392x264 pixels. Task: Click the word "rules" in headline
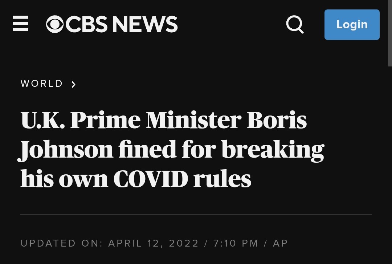pyautogui.click(x=222, y=179)
